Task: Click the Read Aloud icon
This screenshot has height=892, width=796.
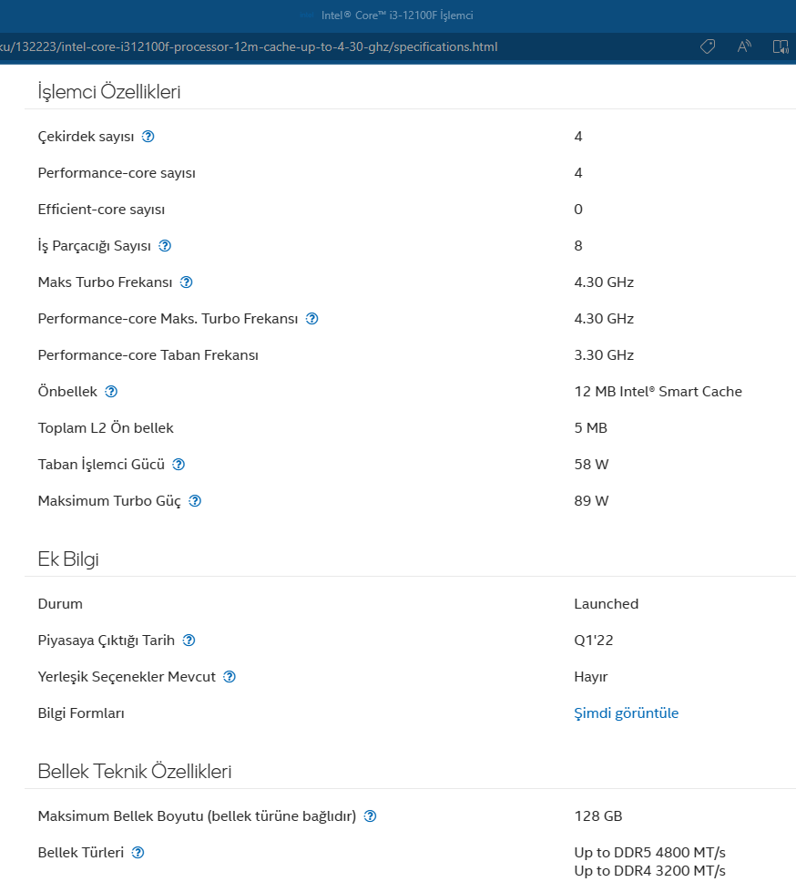Action: [x=744, y=46]
